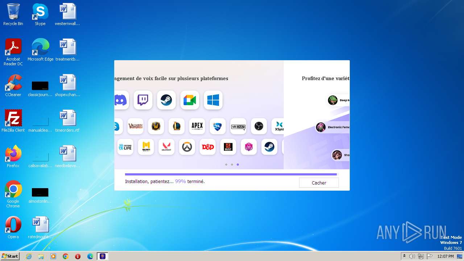Click the 12:07 PM taskbar clock
464x261 pixels.
pyautogui.click(x=446, y=256)
